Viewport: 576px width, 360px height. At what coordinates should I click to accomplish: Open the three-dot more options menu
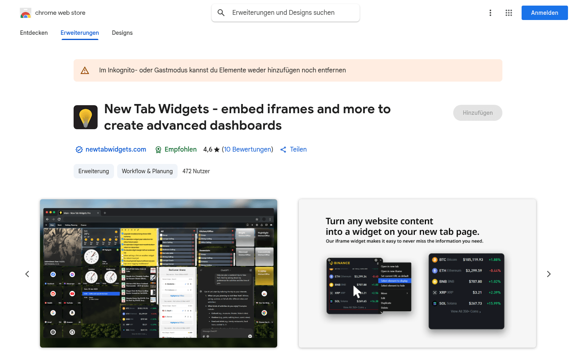pos(490,13)
